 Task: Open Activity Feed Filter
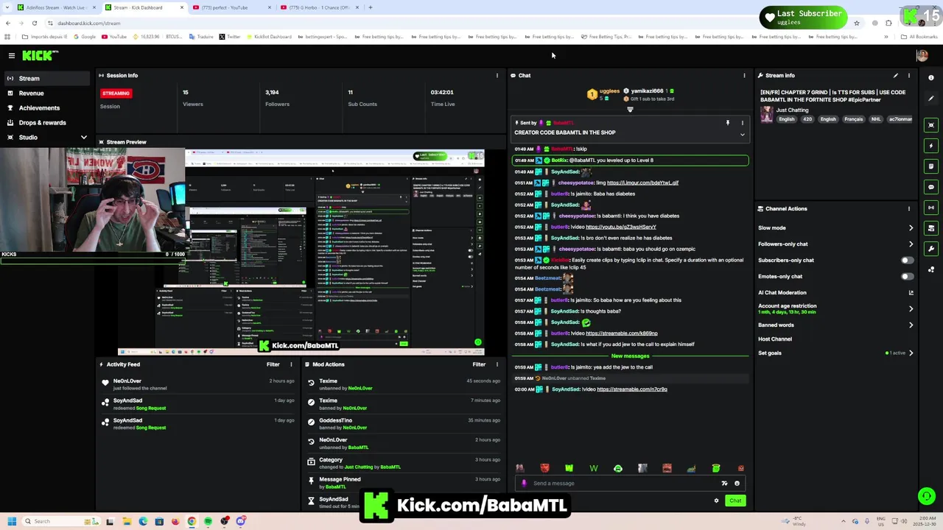(x=273, y=364)
